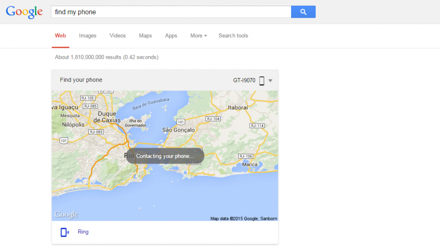Image resolution: width=440 pixels, height=247 pixels.
Task: Click Maricá label on the map
Action: point(250,165)
